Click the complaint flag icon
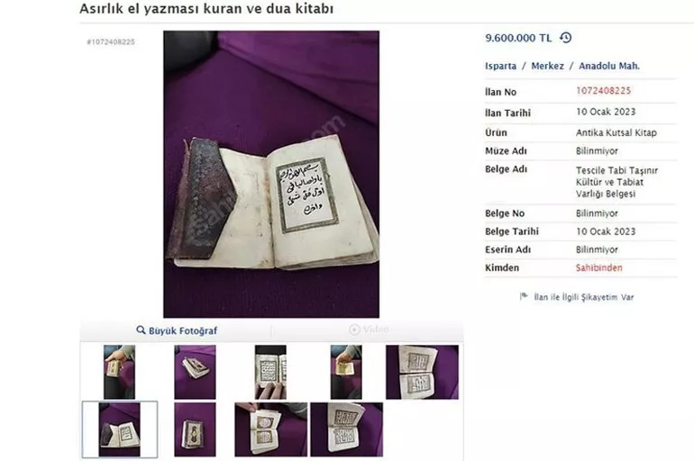The height and width of the screenshot is (461, 694). (524, 296)
